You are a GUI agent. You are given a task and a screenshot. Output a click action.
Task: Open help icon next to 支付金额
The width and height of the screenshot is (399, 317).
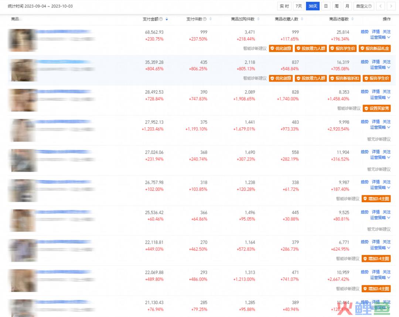(161, 19)
